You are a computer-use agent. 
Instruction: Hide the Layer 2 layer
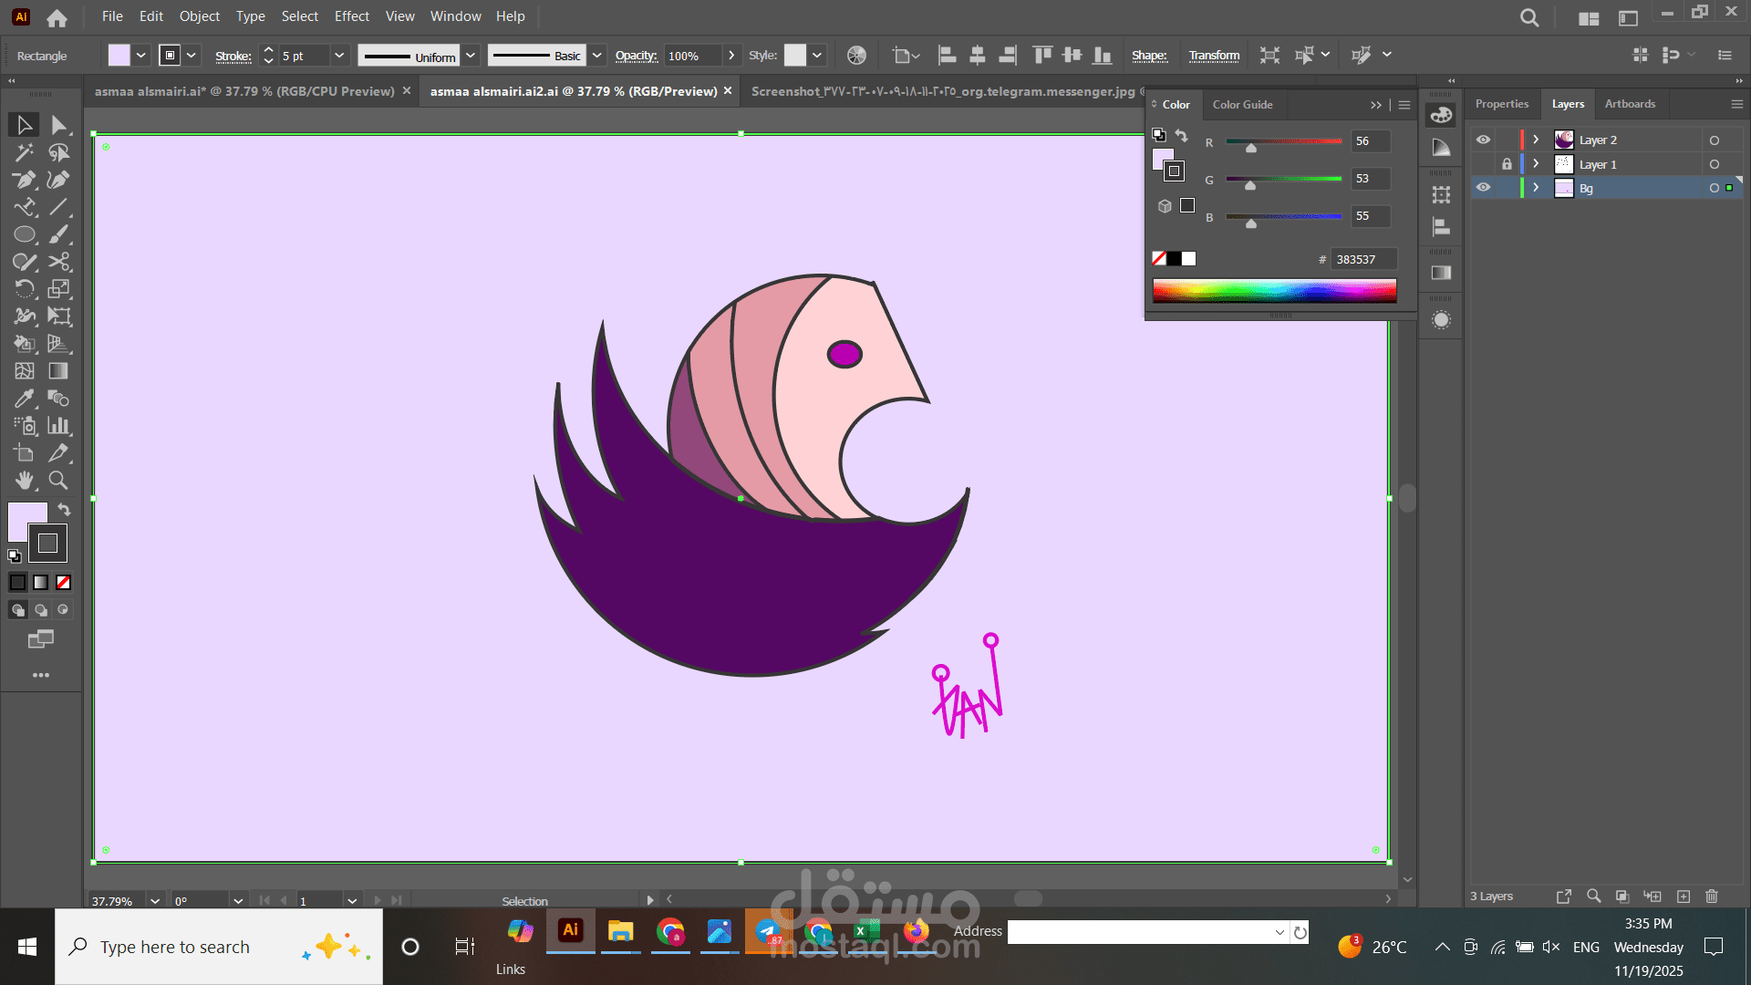[1483, 139]
